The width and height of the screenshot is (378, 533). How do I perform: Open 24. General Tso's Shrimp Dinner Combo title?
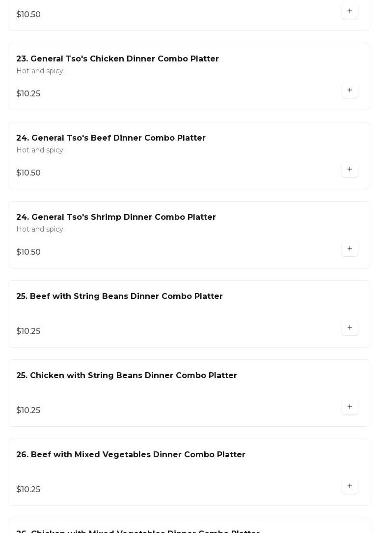(x=116, y=217)
